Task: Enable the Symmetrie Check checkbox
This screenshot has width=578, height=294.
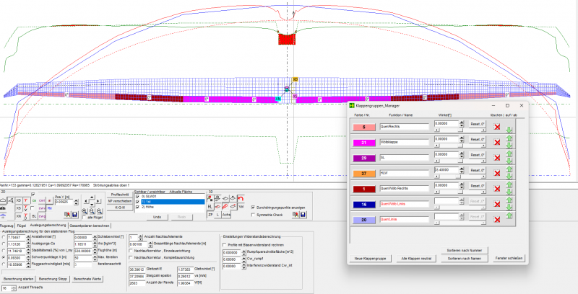Action: tap(252, 214)
